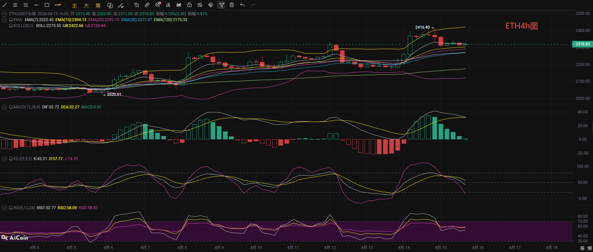
Task: Collapse the MACD indicator panel
Action: [x=4, y=107]
